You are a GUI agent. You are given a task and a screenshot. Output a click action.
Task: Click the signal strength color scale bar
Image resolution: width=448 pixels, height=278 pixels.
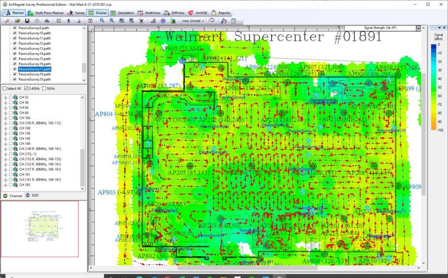pos(434,87)
